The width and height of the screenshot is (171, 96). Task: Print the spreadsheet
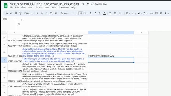pyautogui.click(x=16, y=13)
